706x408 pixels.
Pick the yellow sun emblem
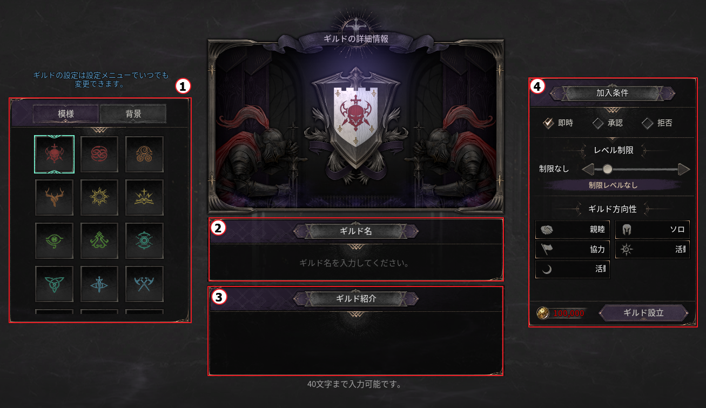[x=99, y=197]
